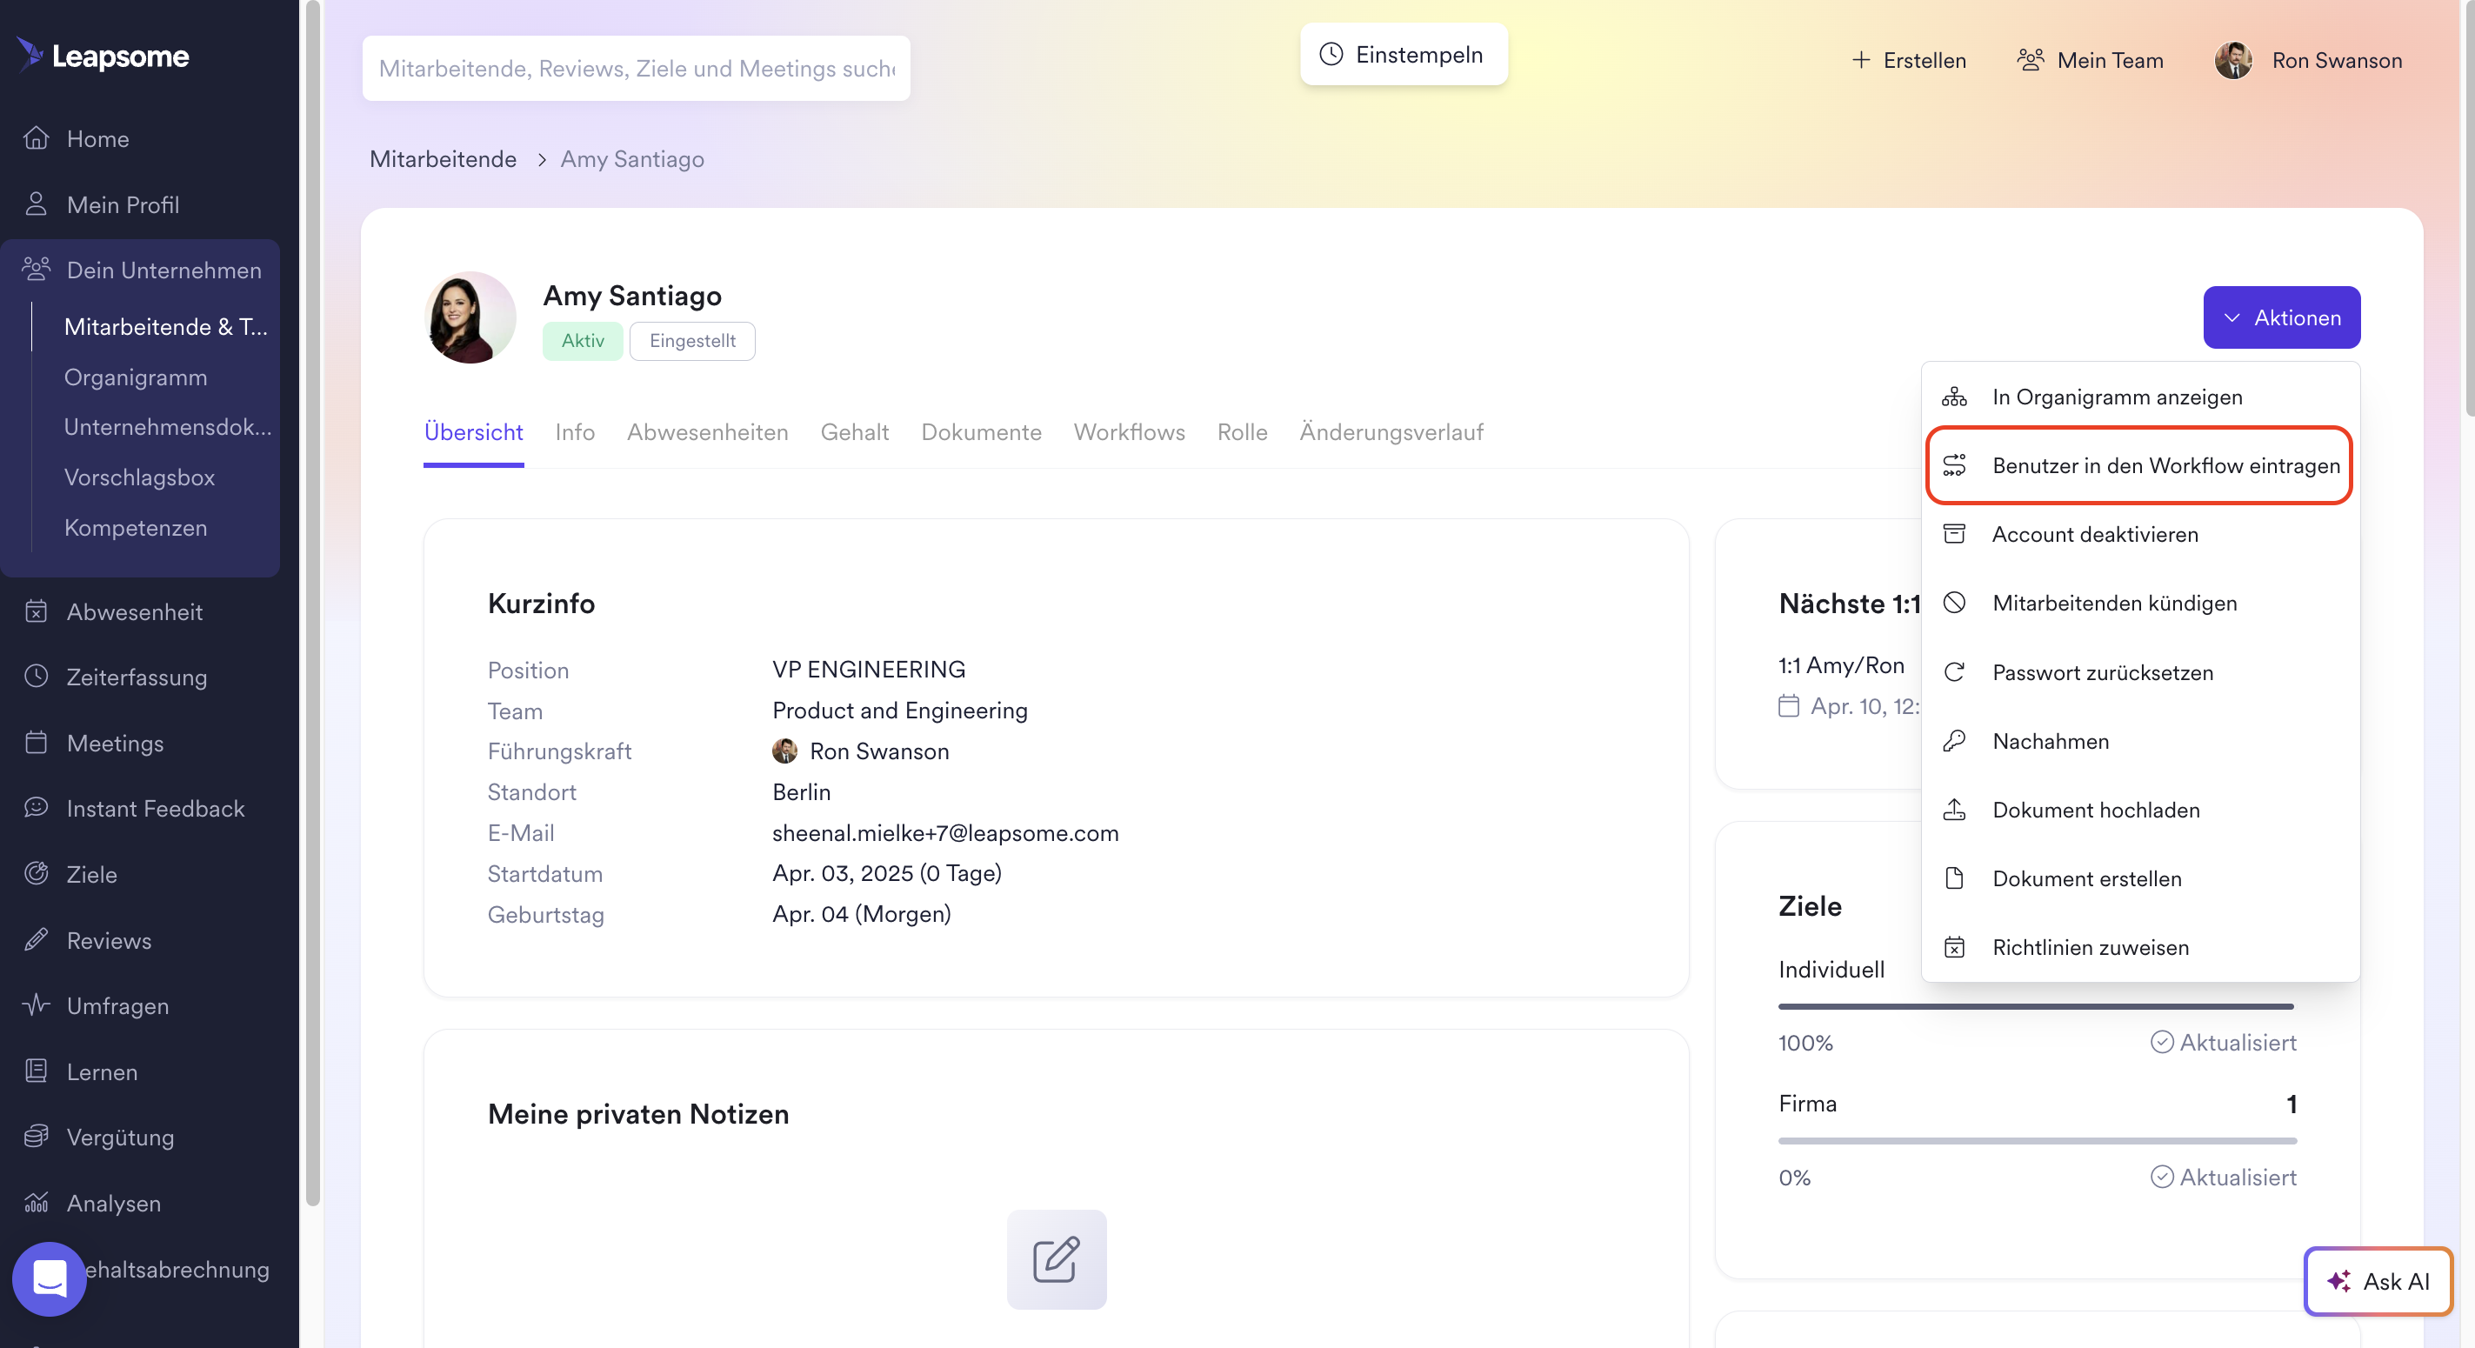Screen dimensions: 2475x1348
Task: Click the Individuell goals progress bar
Action: click(x=2035, y=1006)
